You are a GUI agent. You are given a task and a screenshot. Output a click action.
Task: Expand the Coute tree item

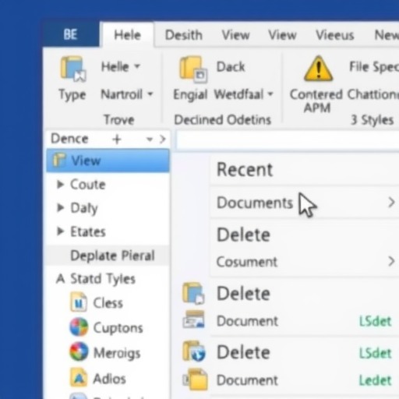pyautogui.click(x=60, y=185)
